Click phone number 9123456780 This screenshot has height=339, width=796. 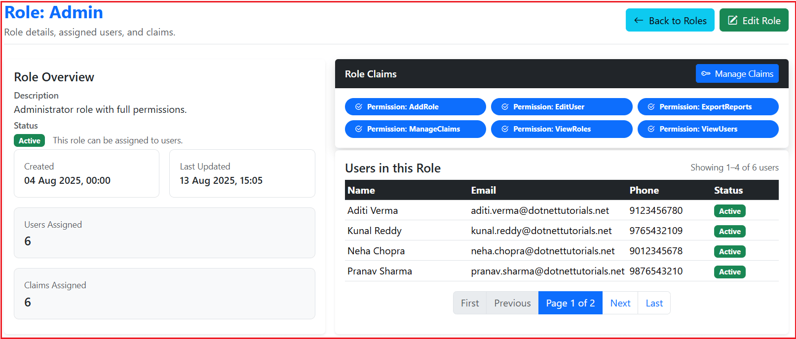click(x=656, y=210)
